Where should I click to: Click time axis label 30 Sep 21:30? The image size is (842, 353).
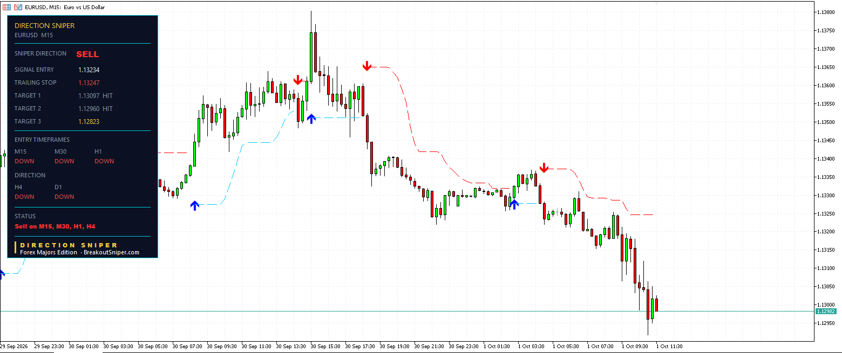click(429, 346)
